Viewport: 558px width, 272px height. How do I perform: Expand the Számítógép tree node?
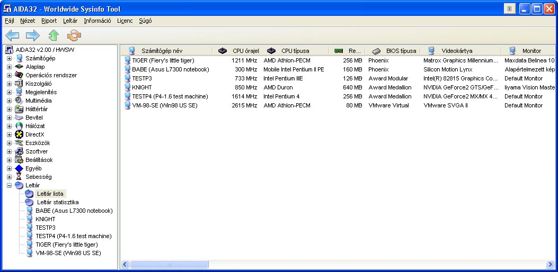tap(9, 58)
